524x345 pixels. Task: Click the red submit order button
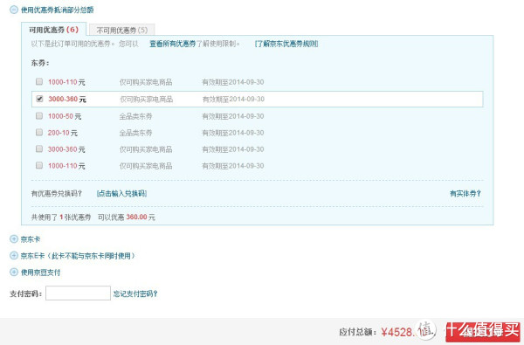483,332
